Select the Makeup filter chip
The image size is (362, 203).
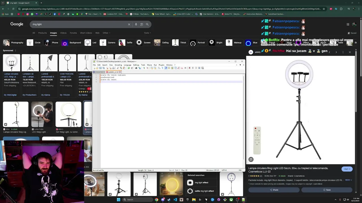tap(234, 43)
